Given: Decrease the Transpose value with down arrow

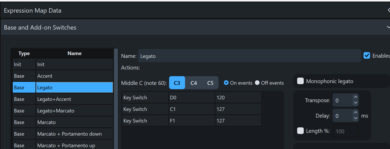Looking at the screenshot, I should click(x=356, y=103).
